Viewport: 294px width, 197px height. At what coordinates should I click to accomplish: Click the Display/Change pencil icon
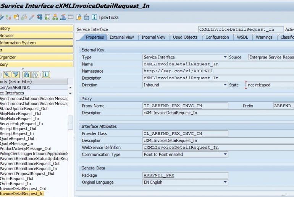point(1,17)
